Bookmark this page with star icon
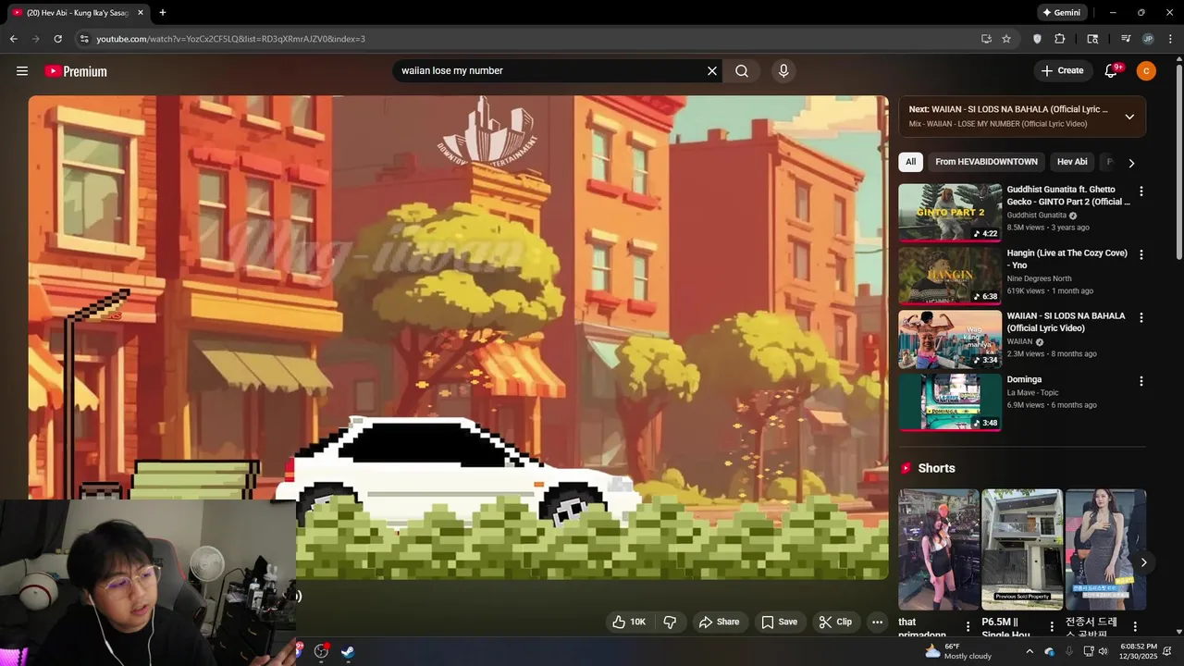This screenshot has width=1184, height=666. 1006,39
